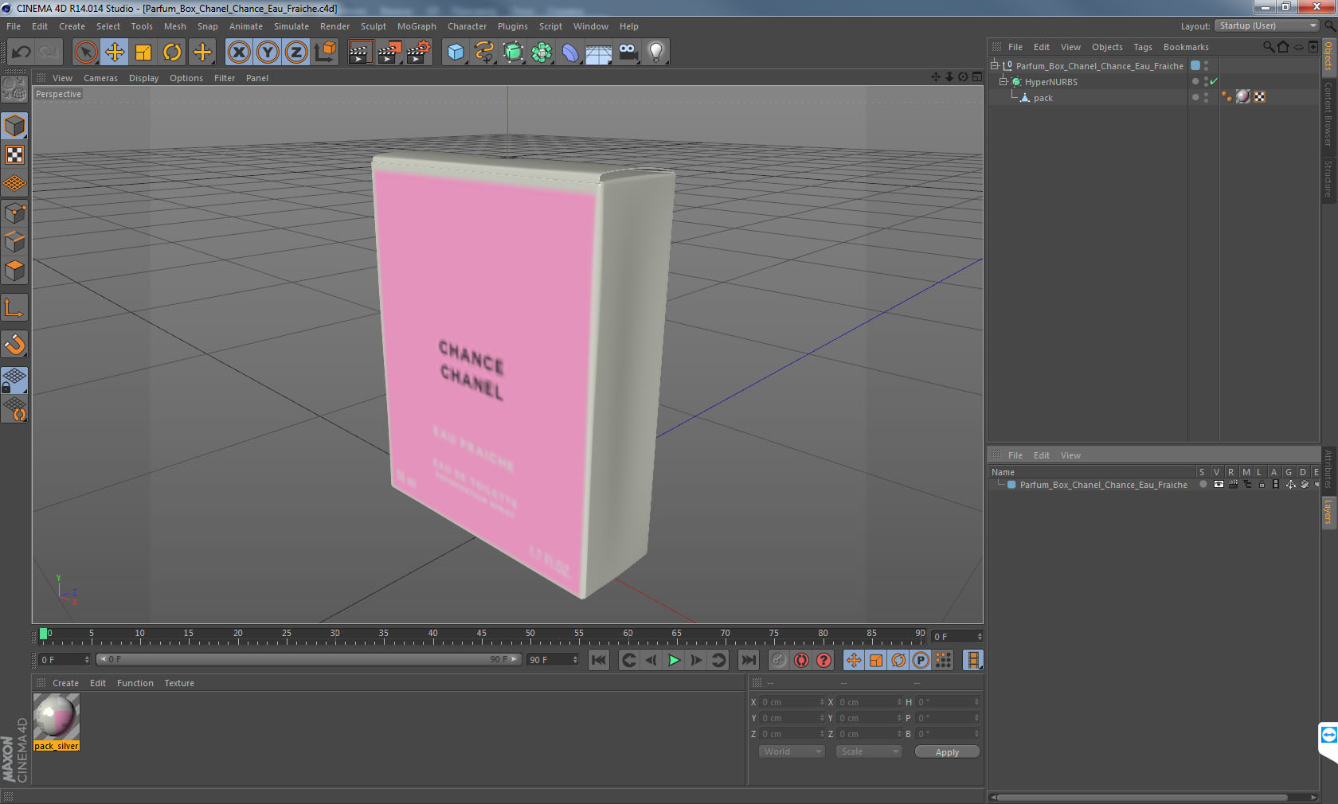The width and height of the screenshot is (1338, 804).
Task: Go to end of animation
Action: (749, 660)
